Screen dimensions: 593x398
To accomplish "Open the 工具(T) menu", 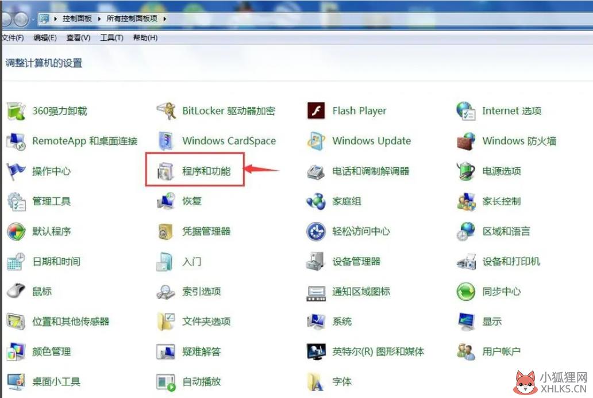I will coord(111,38).
